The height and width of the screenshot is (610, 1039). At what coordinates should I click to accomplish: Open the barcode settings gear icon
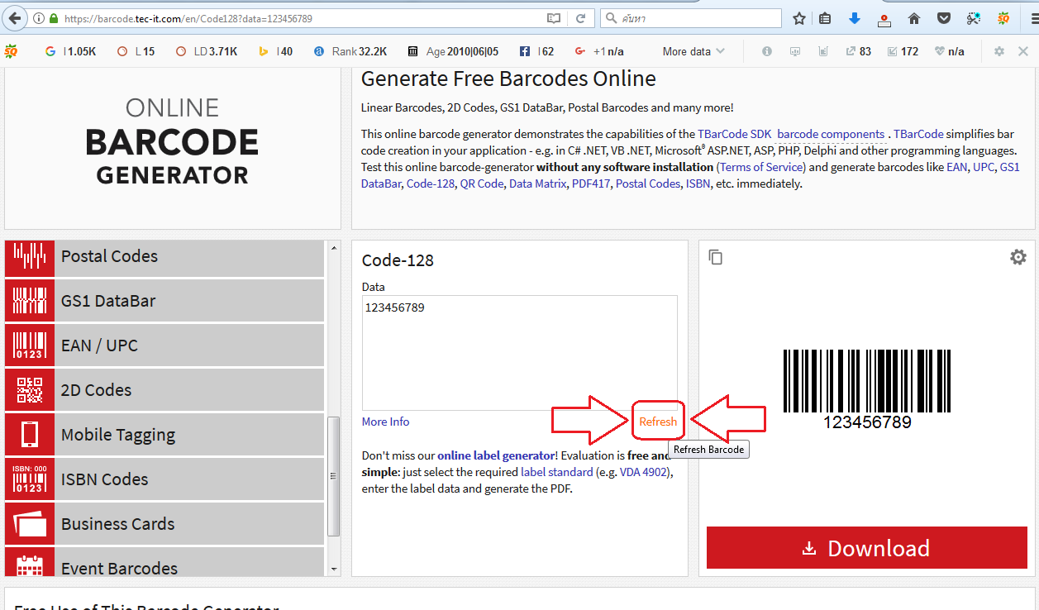click(x=1018, y=257)
